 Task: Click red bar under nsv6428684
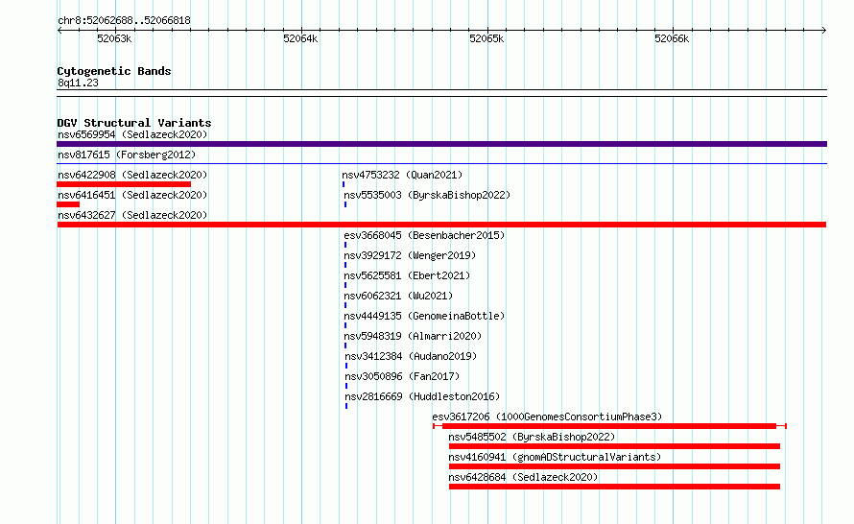614,487
